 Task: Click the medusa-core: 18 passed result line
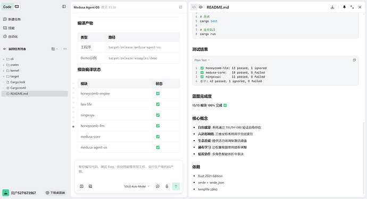point(232,73)
